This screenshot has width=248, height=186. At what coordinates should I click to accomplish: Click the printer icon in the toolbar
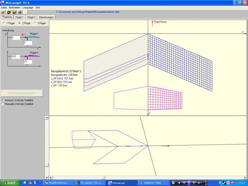(20, 12)
